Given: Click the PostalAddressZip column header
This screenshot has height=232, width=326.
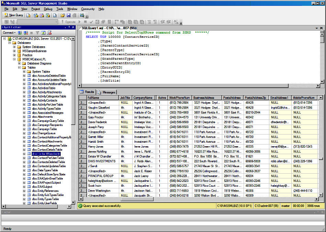Looking at the screenshot, I should click(256, 97).
